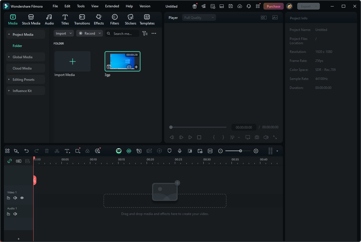The height and width of the screenshot is (242, 361).
Task: Open the Crop tool in the timeline toolbar
Action: 77,151
